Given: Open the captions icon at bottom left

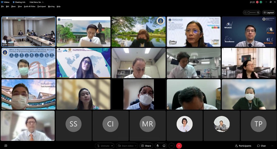Looking at the screenshot, I should 6,146.
